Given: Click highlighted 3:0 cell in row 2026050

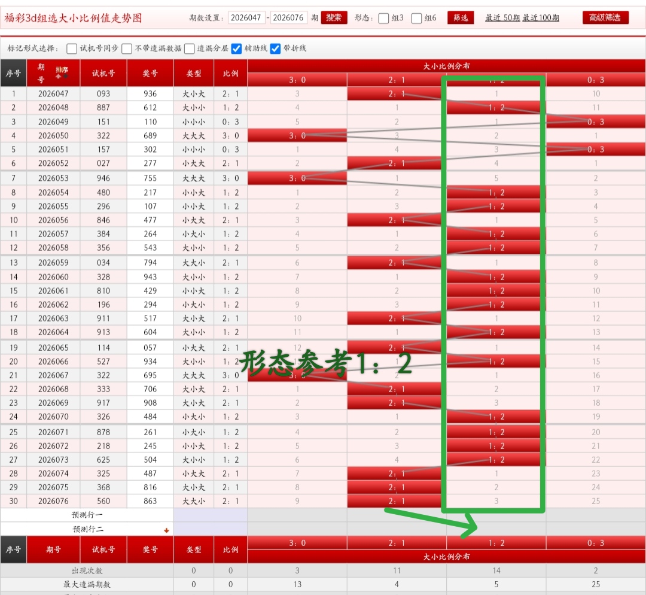Looking at the screenshot, I should coord(297,136).
